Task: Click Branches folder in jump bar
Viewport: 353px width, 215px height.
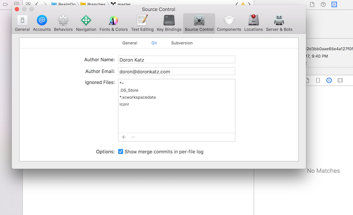Action: [x=93, y=4]
